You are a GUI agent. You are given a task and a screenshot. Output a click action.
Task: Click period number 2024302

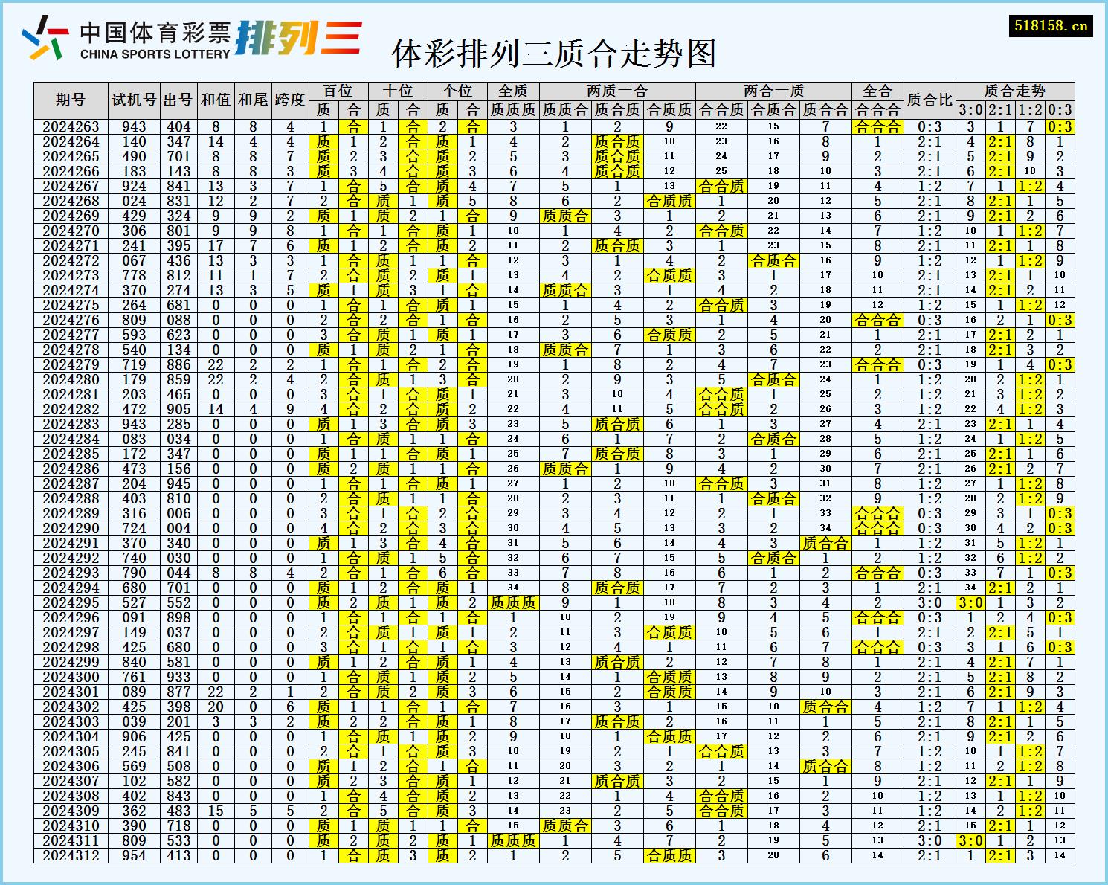71,707
